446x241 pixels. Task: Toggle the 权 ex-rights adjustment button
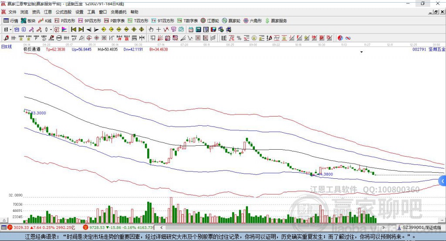57,30
